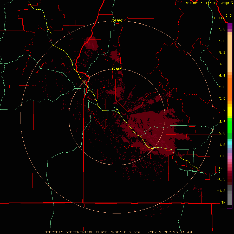Pick the pink segment of the color bar
Screen dimensions: 234x234
click(230, 158)
